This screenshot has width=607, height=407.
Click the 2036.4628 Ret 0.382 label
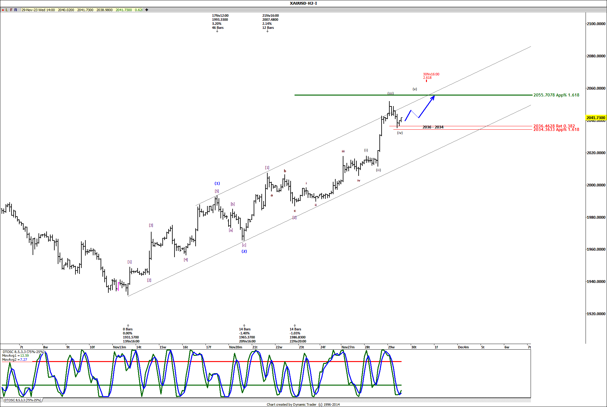click(554, 126)
